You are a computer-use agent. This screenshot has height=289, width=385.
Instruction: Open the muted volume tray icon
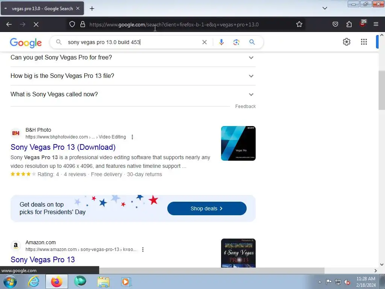pos(347,282)
